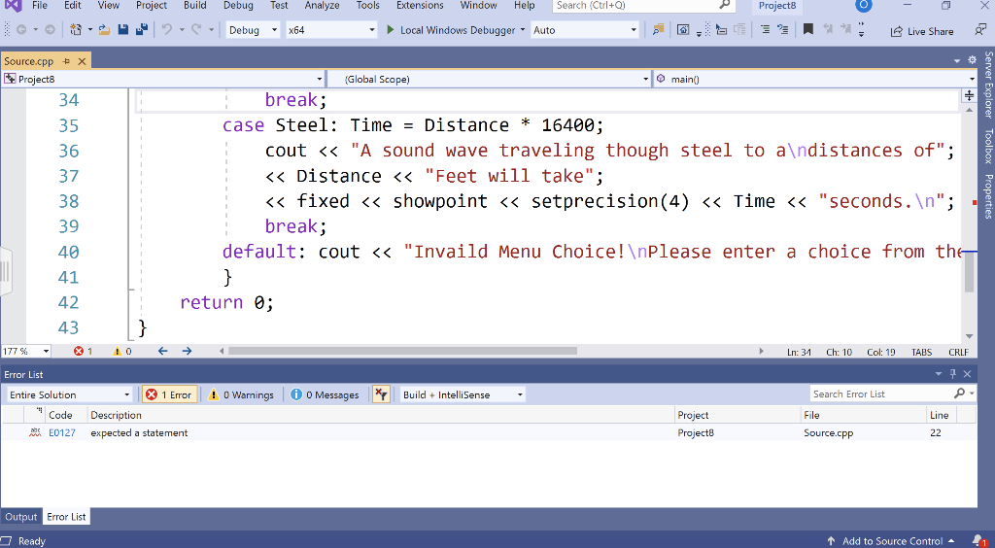The height and width of the screenshot is (548, 995).
Task: Toggle the 0 Warnings filter button
Action: coord(241,394)
